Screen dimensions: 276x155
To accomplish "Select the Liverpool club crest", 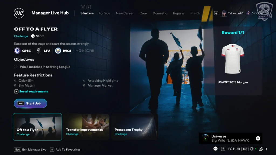I will (x=38, y=51).
